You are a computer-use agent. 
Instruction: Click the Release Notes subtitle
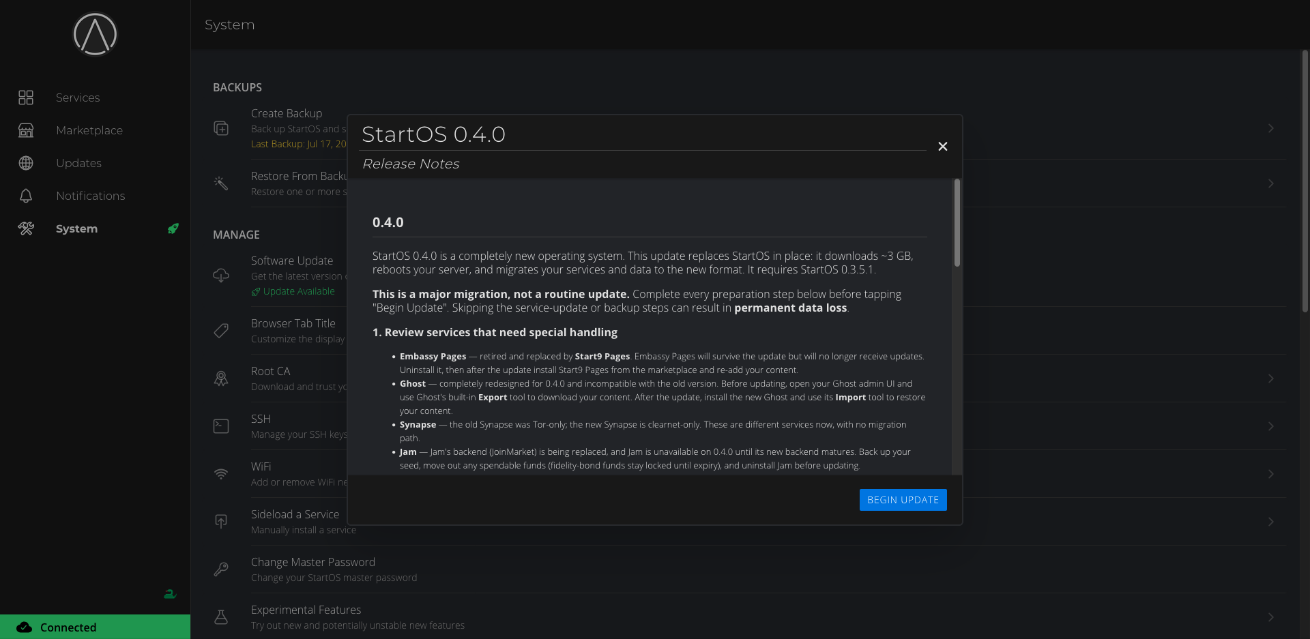(411, 164)
